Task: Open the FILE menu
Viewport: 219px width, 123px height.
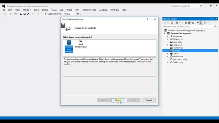Action: point(3,10)
